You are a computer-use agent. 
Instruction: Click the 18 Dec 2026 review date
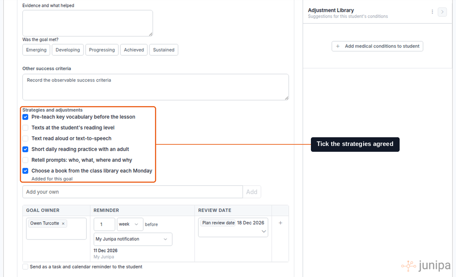(251, 223)
